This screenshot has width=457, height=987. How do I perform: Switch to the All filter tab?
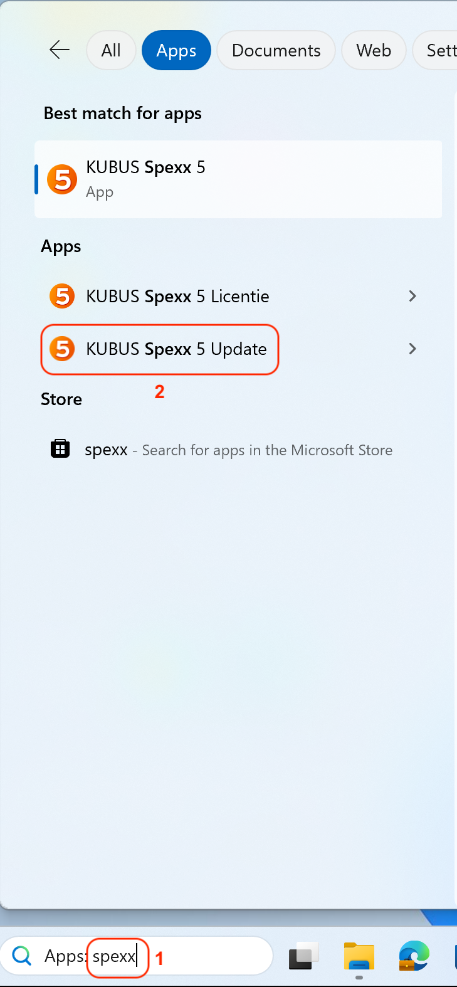pos(111,50)
